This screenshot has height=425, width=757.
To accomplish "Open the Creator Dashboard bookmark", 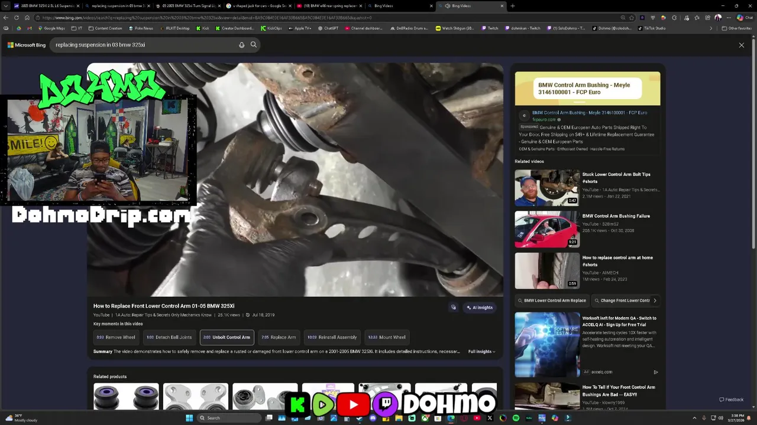I will click(x=234, y=28).
